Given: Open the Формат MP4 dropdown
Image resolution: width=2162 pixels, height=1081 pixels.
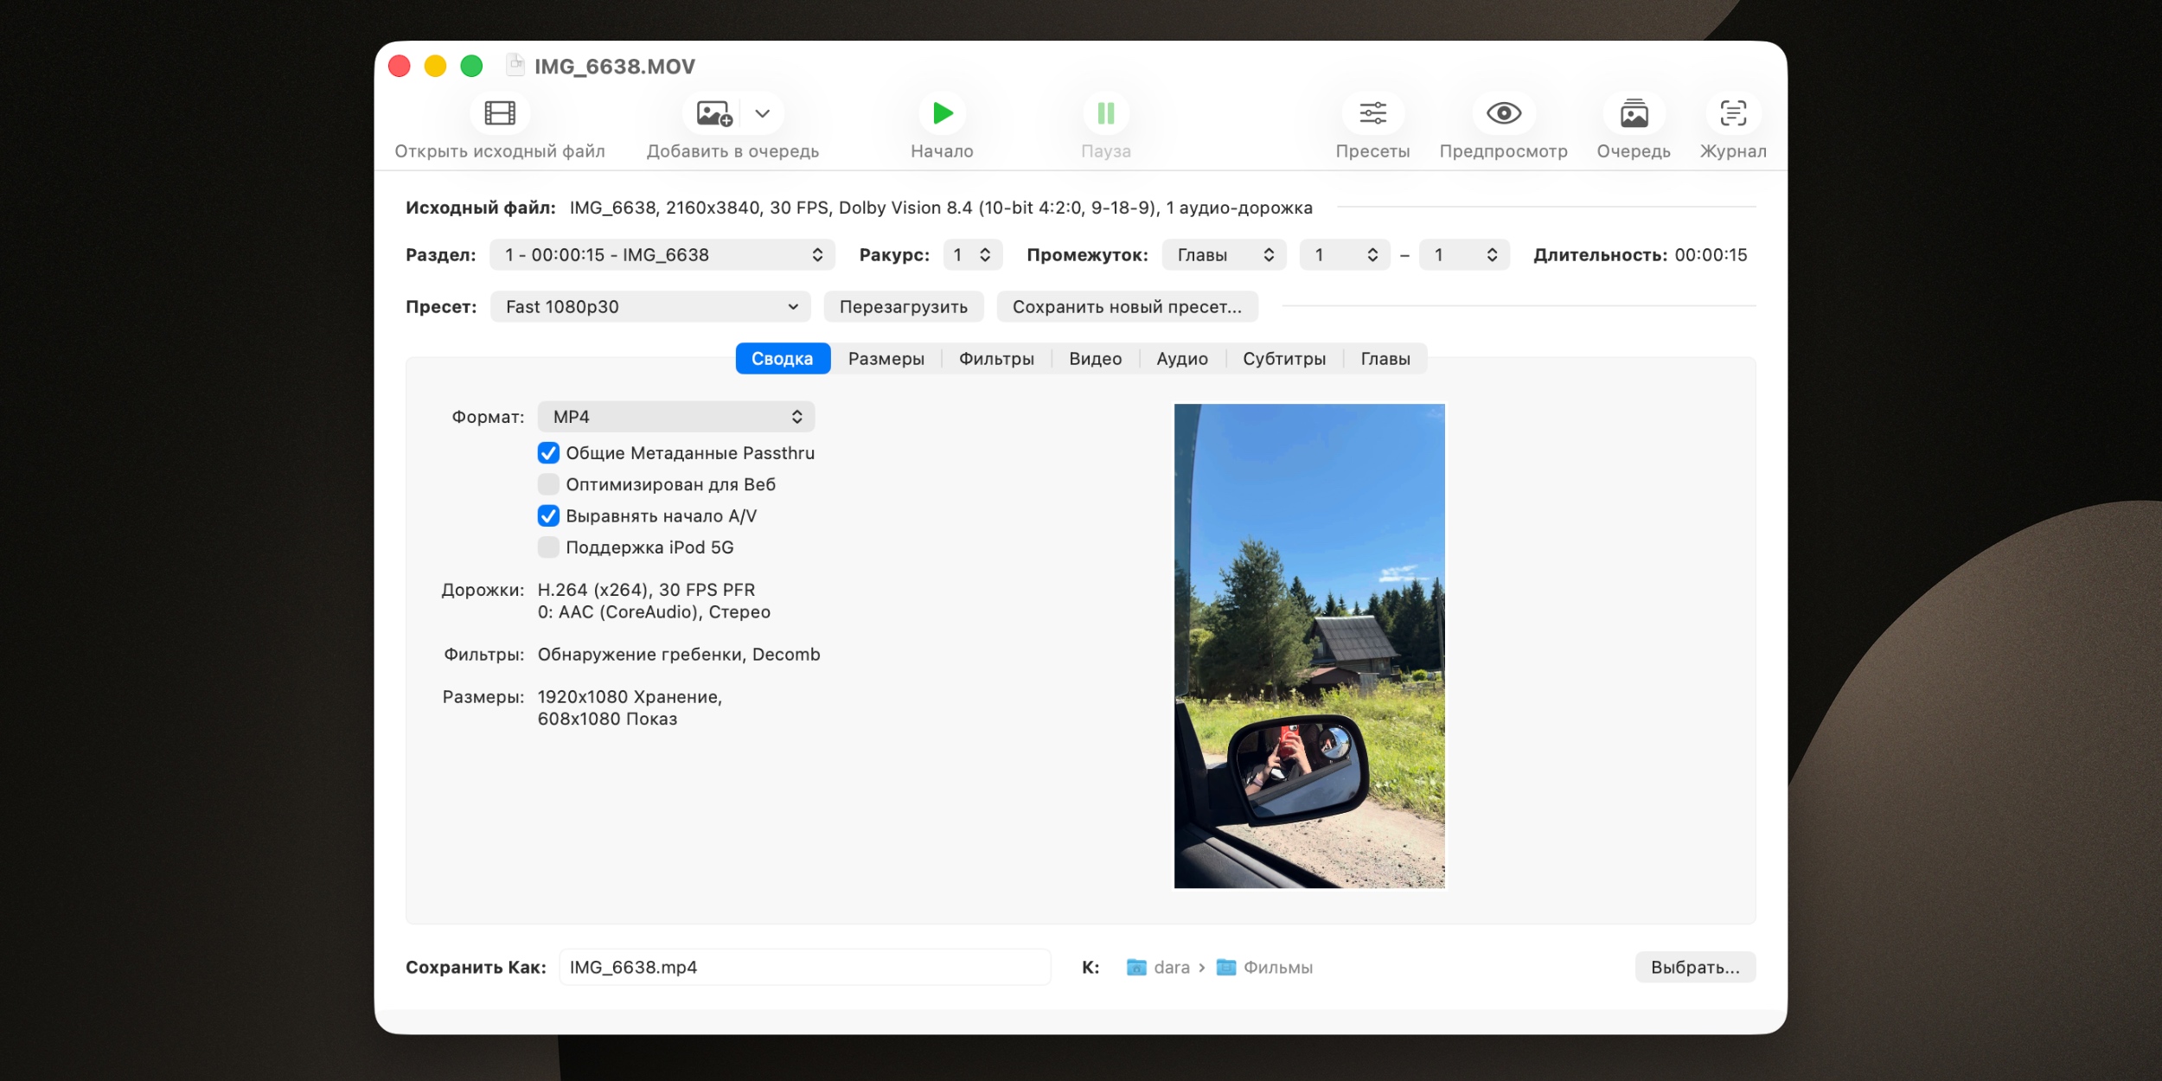Looking at the screenshot, I should pos(676,417).
